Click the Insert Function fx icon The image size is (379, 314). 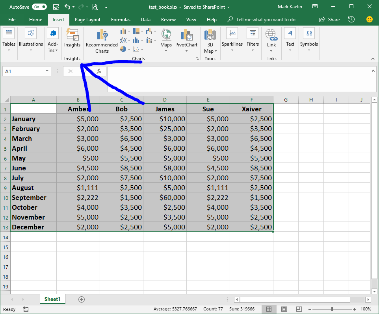(x=99, y=71)
